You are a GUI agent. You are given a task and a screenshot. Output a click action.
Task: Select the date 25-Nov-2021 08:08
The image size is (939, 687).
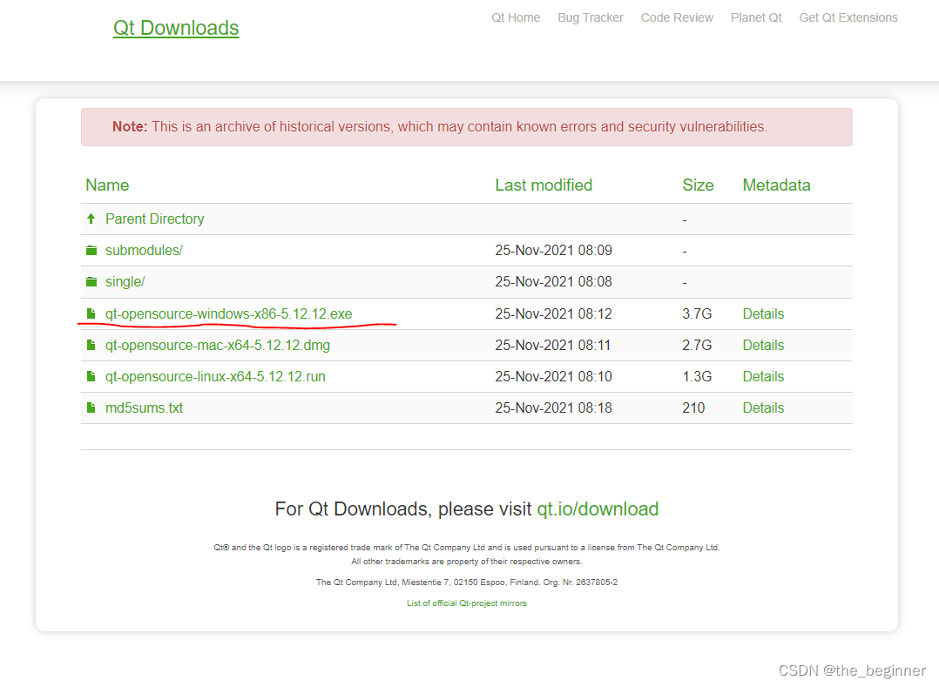pos(553,282)
